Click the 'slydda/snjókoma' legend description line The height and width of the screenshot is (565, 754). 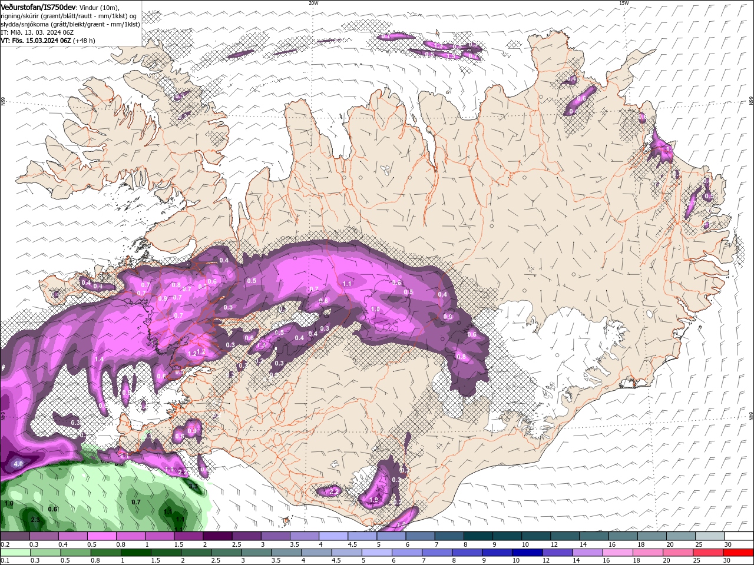(x=70, y=24)
